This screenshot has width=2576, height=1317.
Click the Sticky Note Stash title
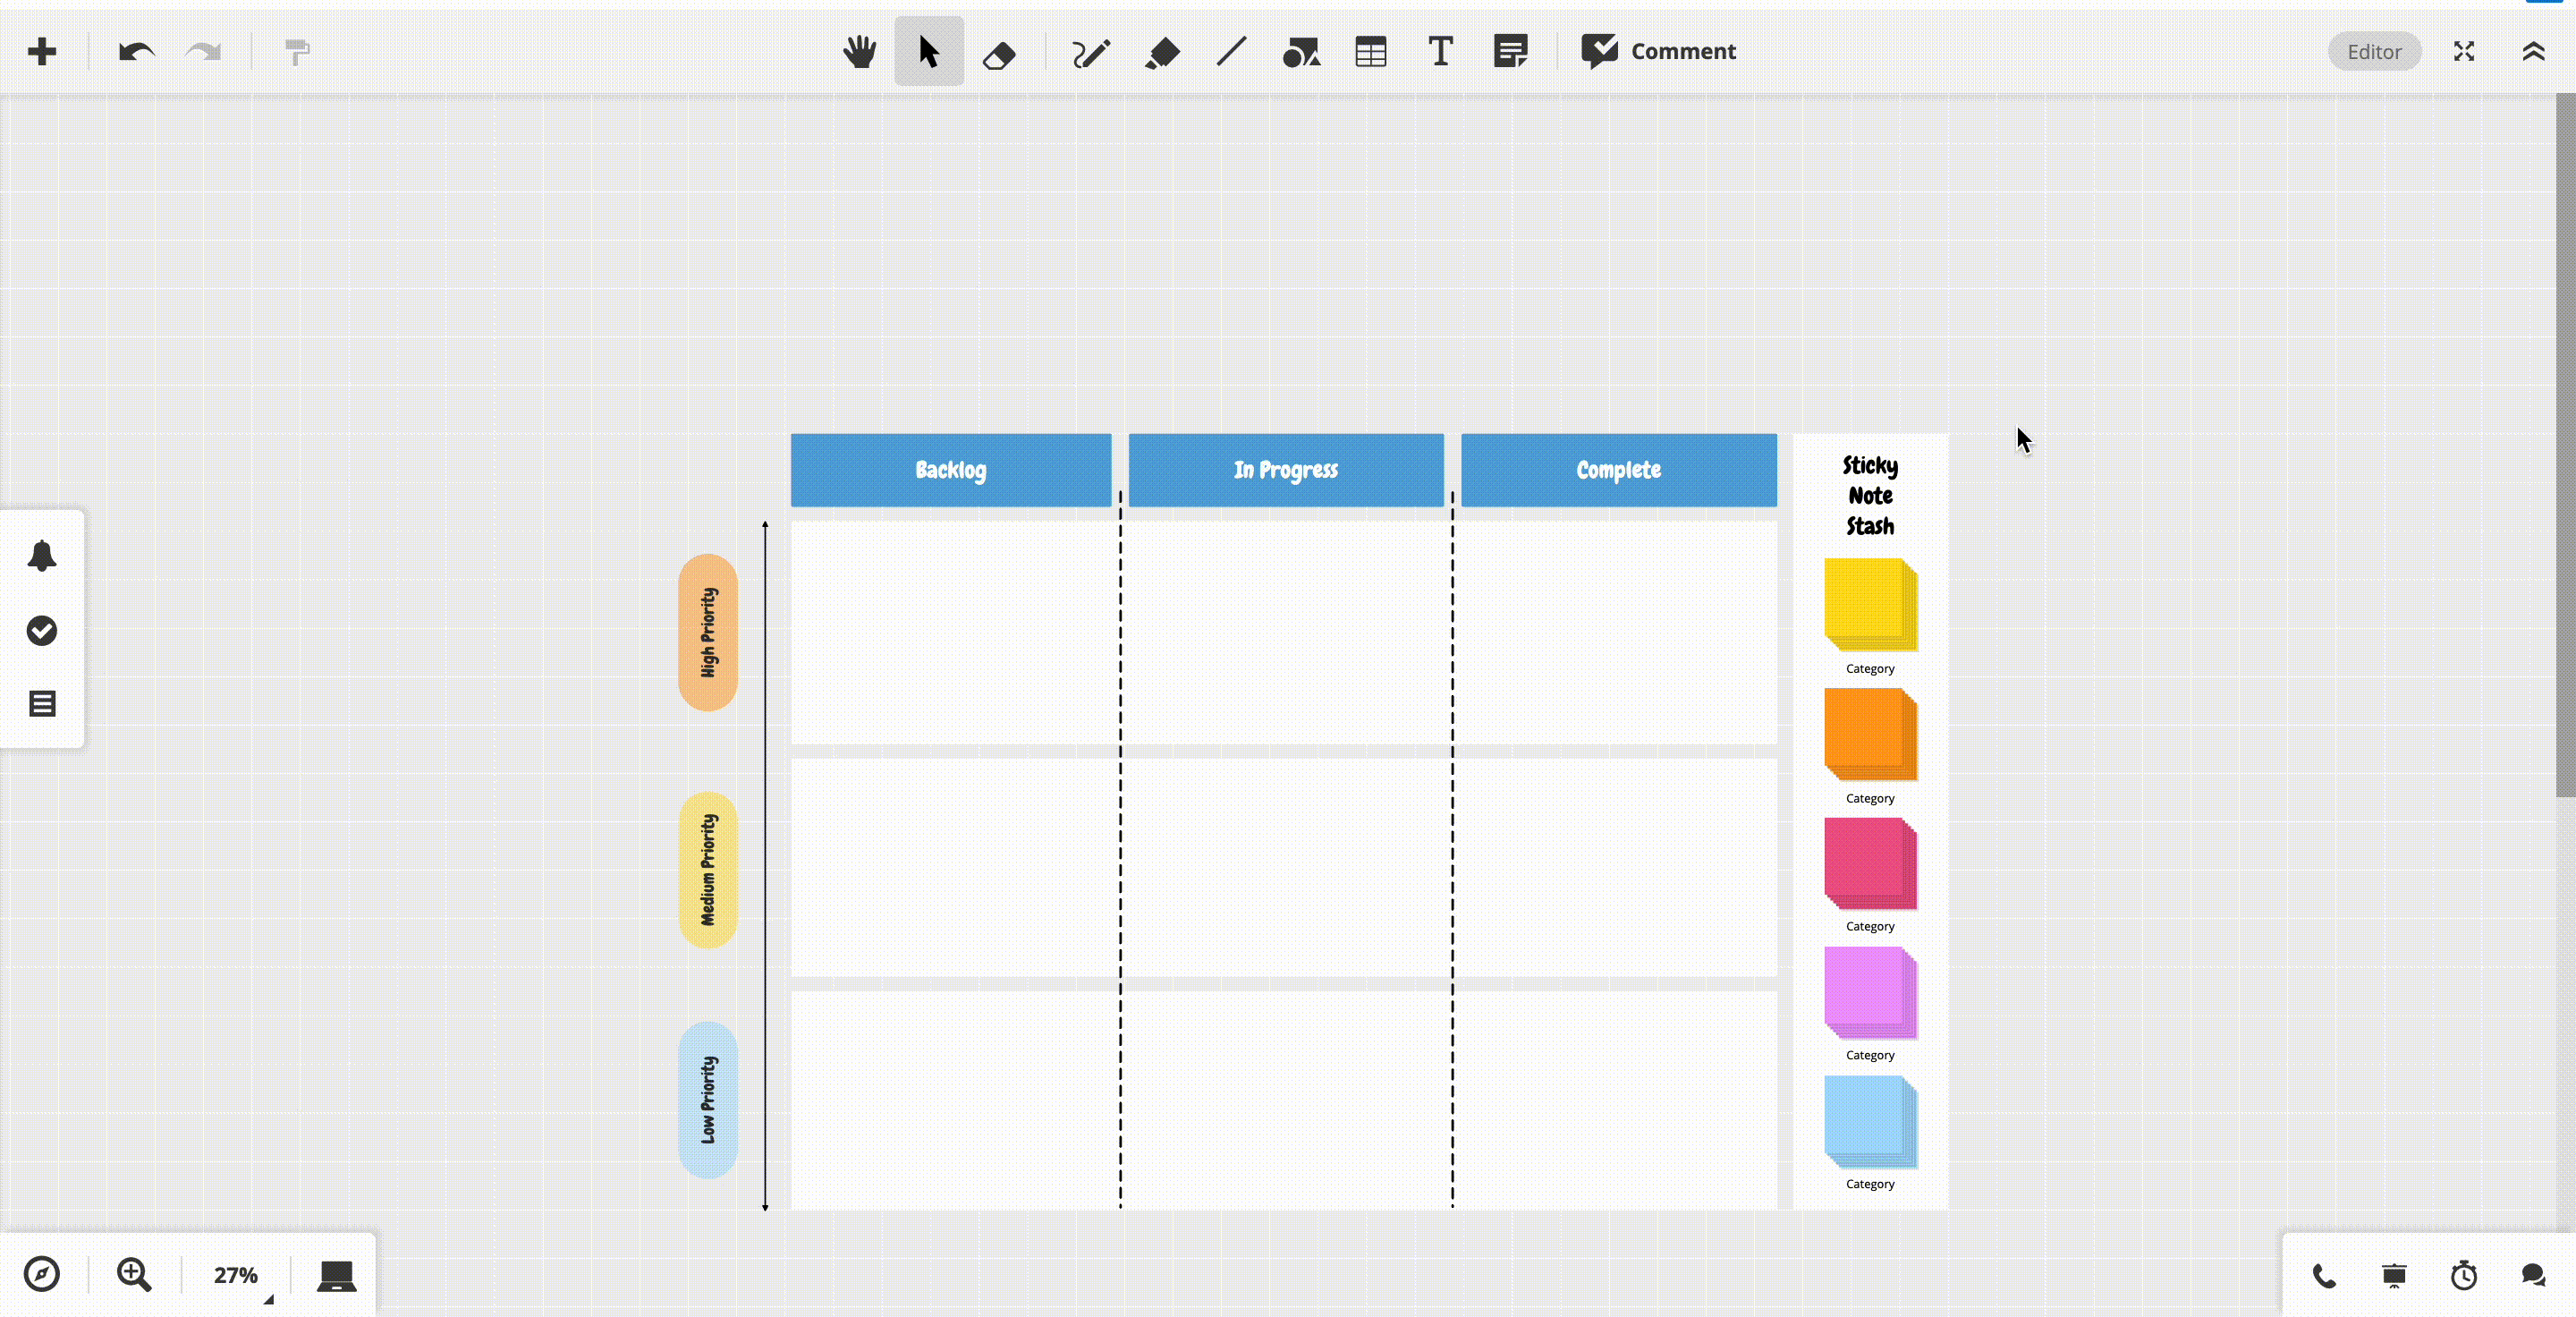(x=1870, y=496)
